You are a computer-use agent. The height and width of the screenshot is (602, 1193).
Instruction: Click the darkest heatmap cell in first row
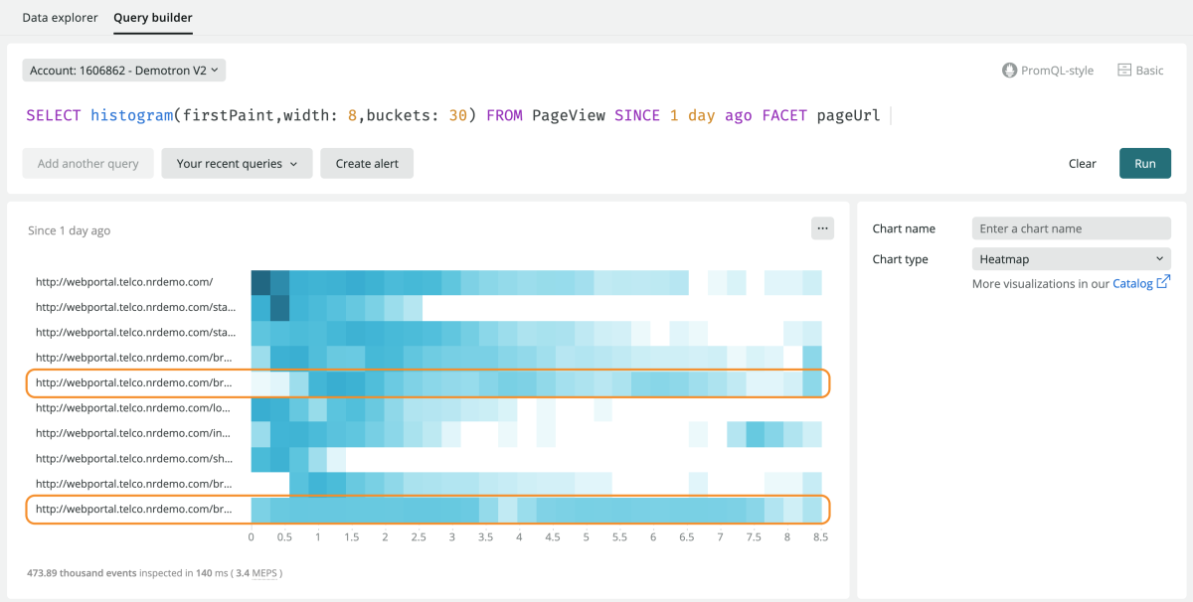click(260, 283)
